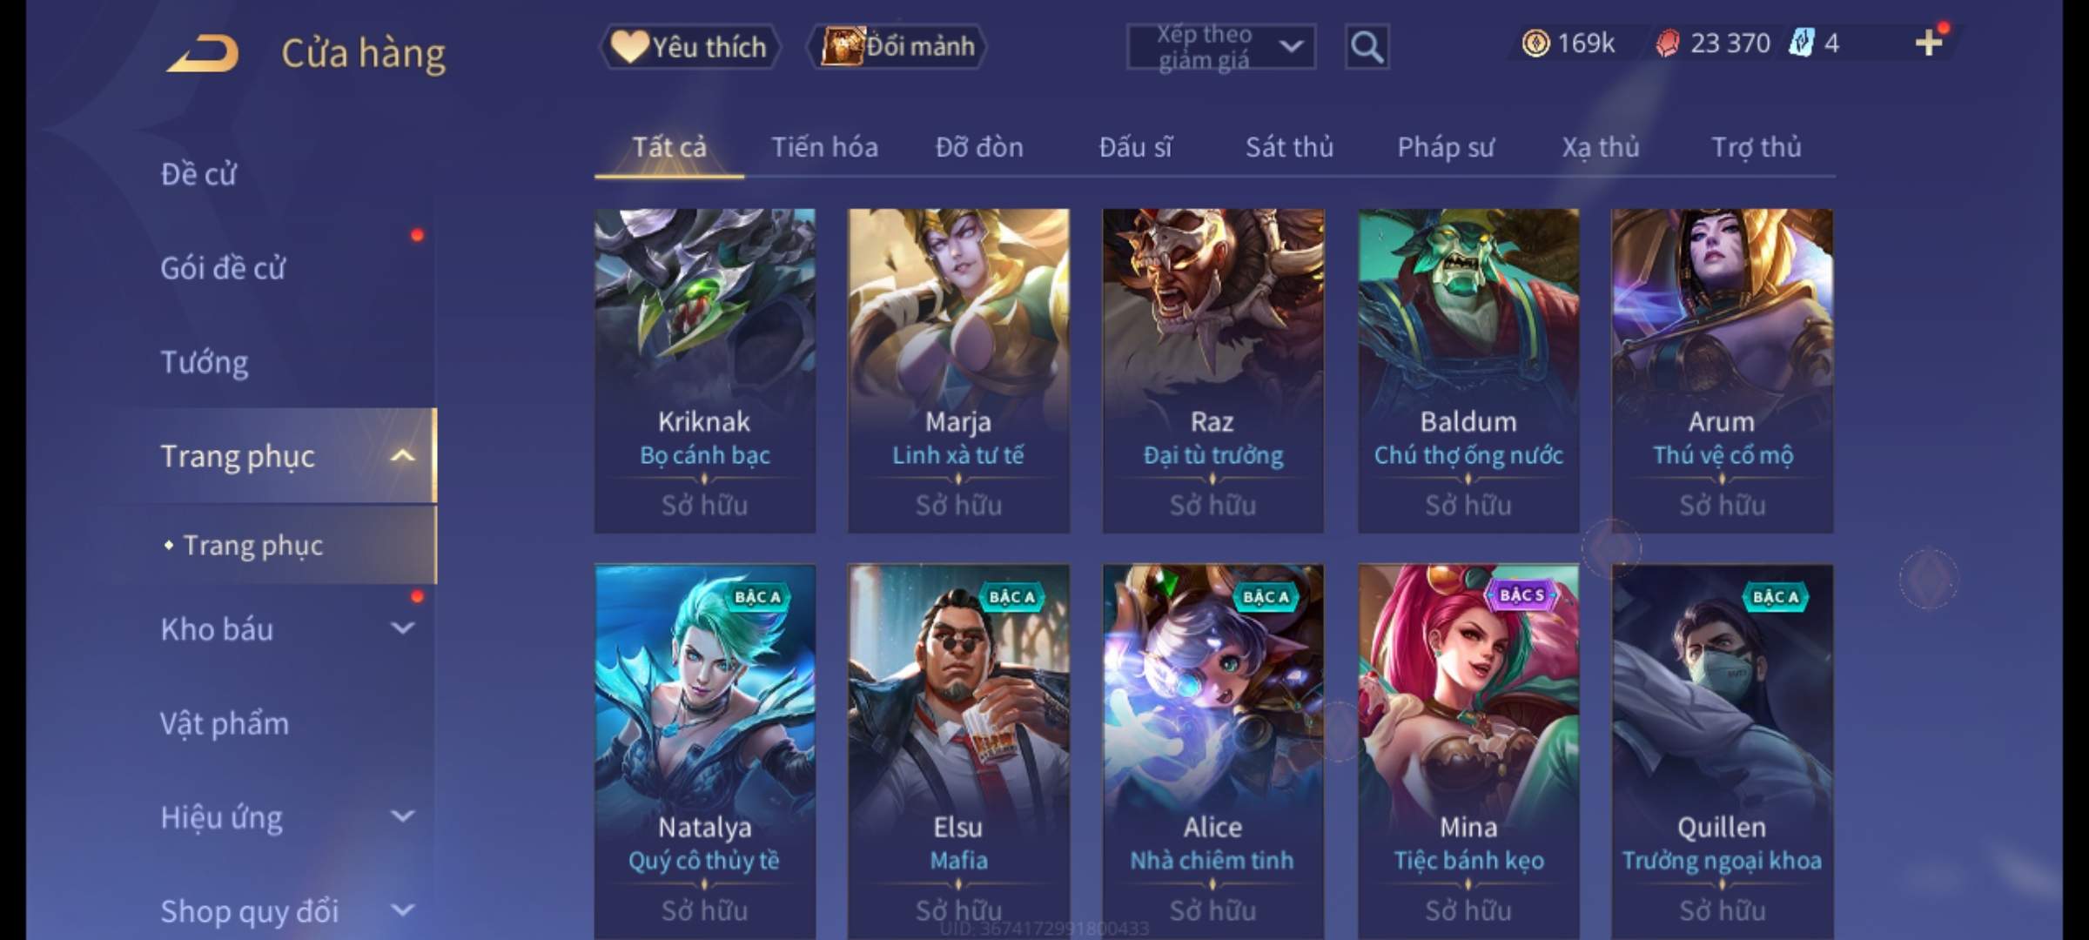Tap the red gem currency icon
Viewport: 2089px width, 940px height.
pyautogui.click(x=1667, y=44)
